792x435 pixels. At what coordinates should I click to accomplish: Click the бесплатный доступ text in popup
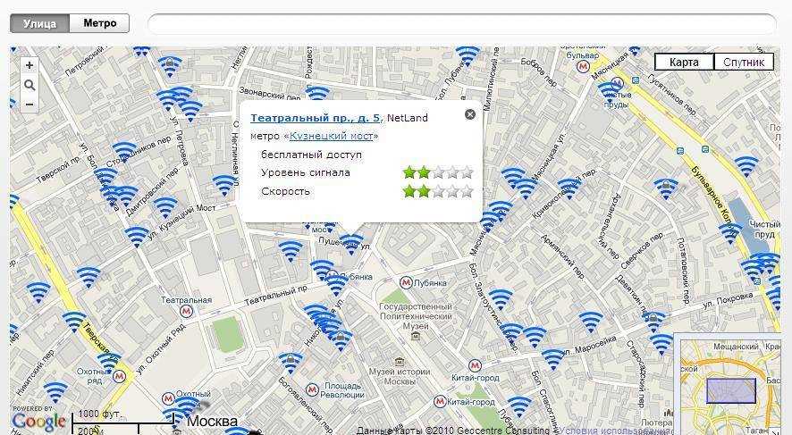pyautogui.click(x=311, y=155)
